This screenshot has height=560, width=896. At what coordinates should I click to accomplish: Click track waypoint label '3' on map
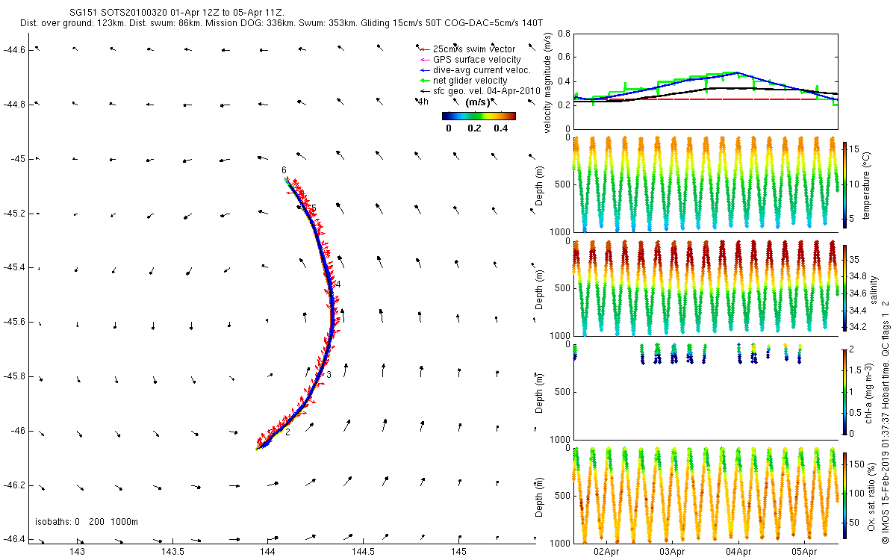pyautogui.click(x=329, y=375)
